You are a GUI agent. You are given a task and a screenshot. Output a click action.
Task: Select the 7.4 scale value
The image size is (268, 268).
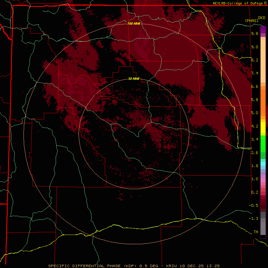pyautogui.click(x=255, y=73)
